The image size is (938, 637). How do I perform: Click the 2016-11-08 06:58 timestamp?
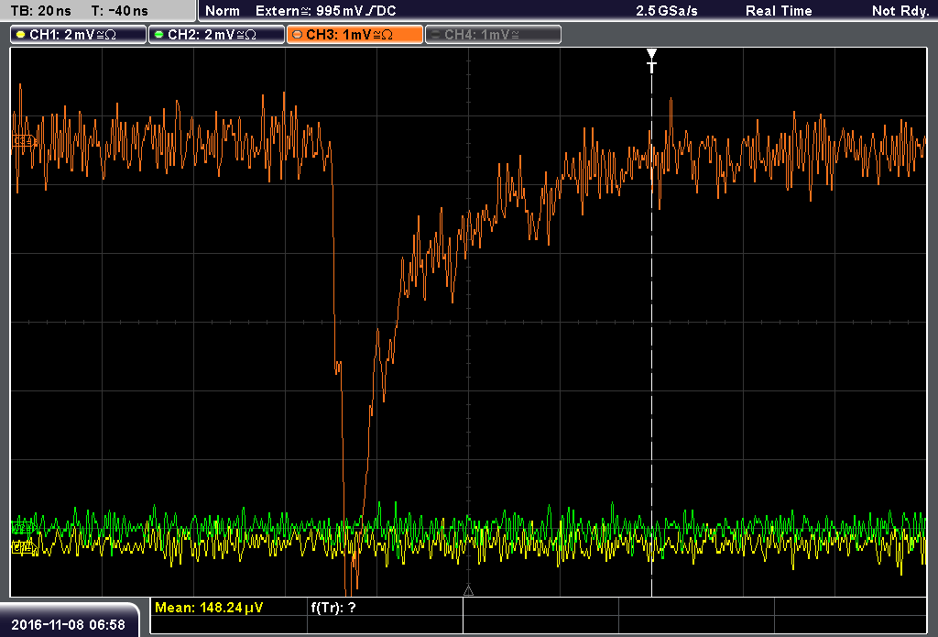click(x=68, y=624)
